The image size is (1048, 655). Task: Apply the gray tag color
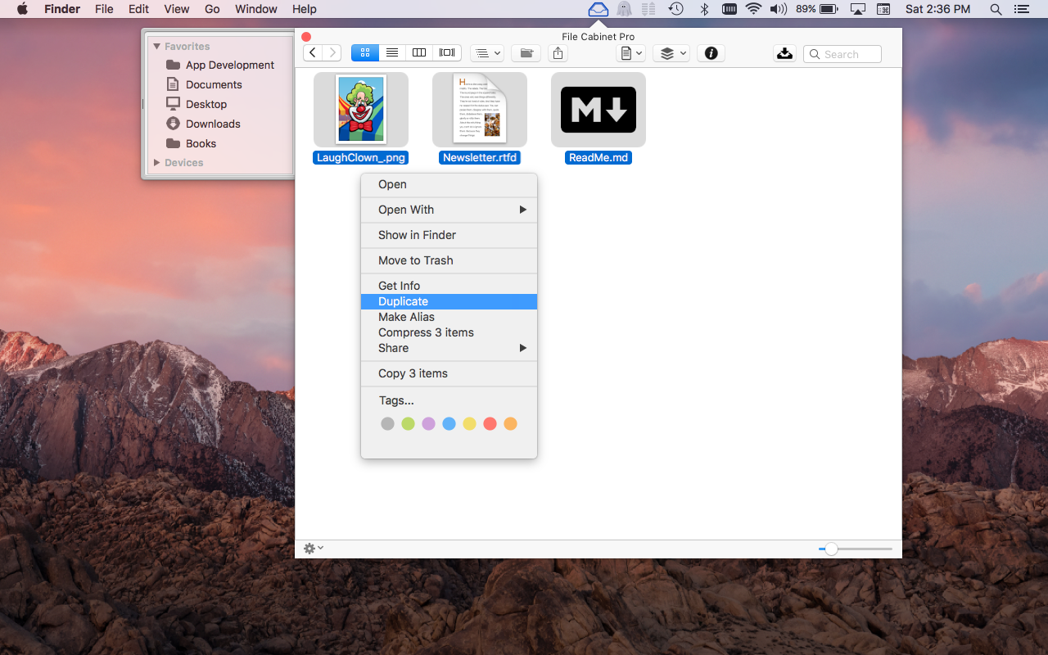387,423
